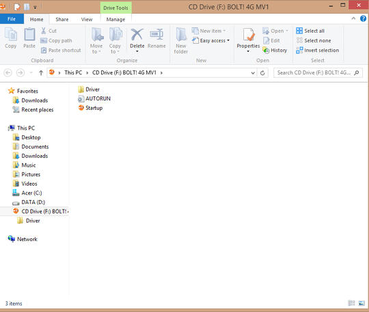Open Downloads under Favorites

[30, 100]
